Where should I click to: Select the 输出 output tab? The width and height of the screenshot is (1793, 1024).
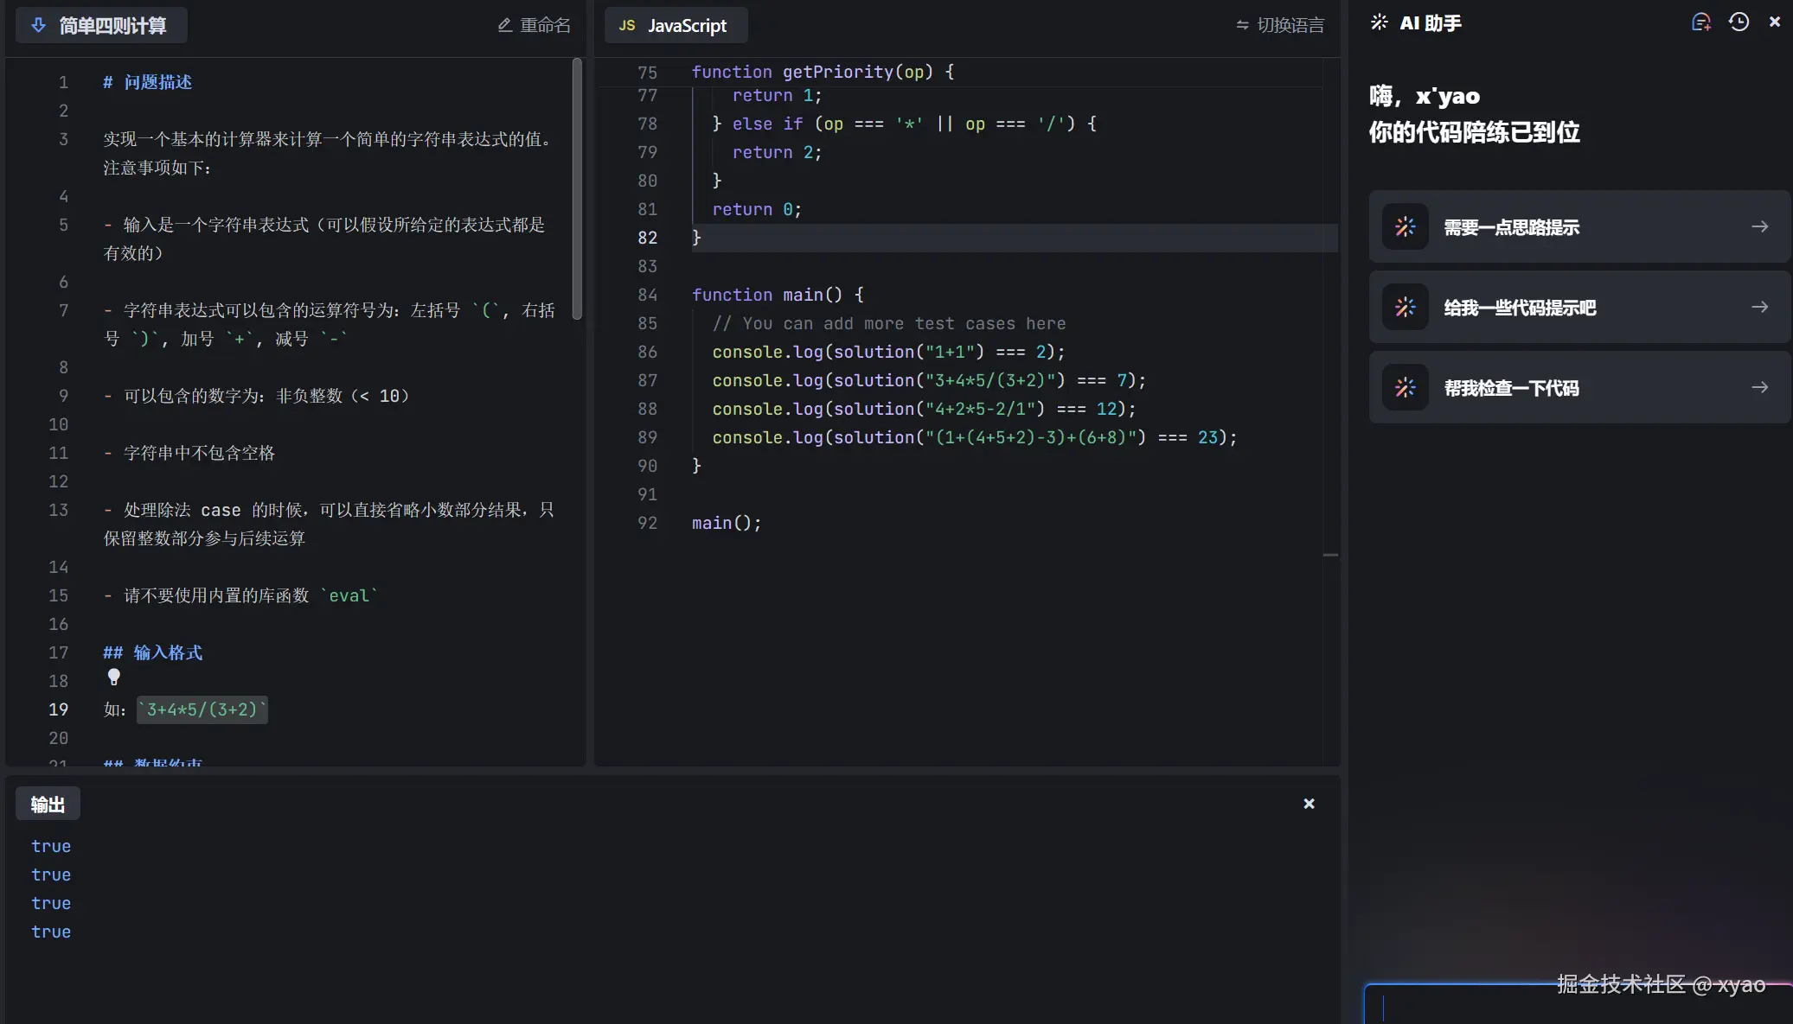coord(48,805)
